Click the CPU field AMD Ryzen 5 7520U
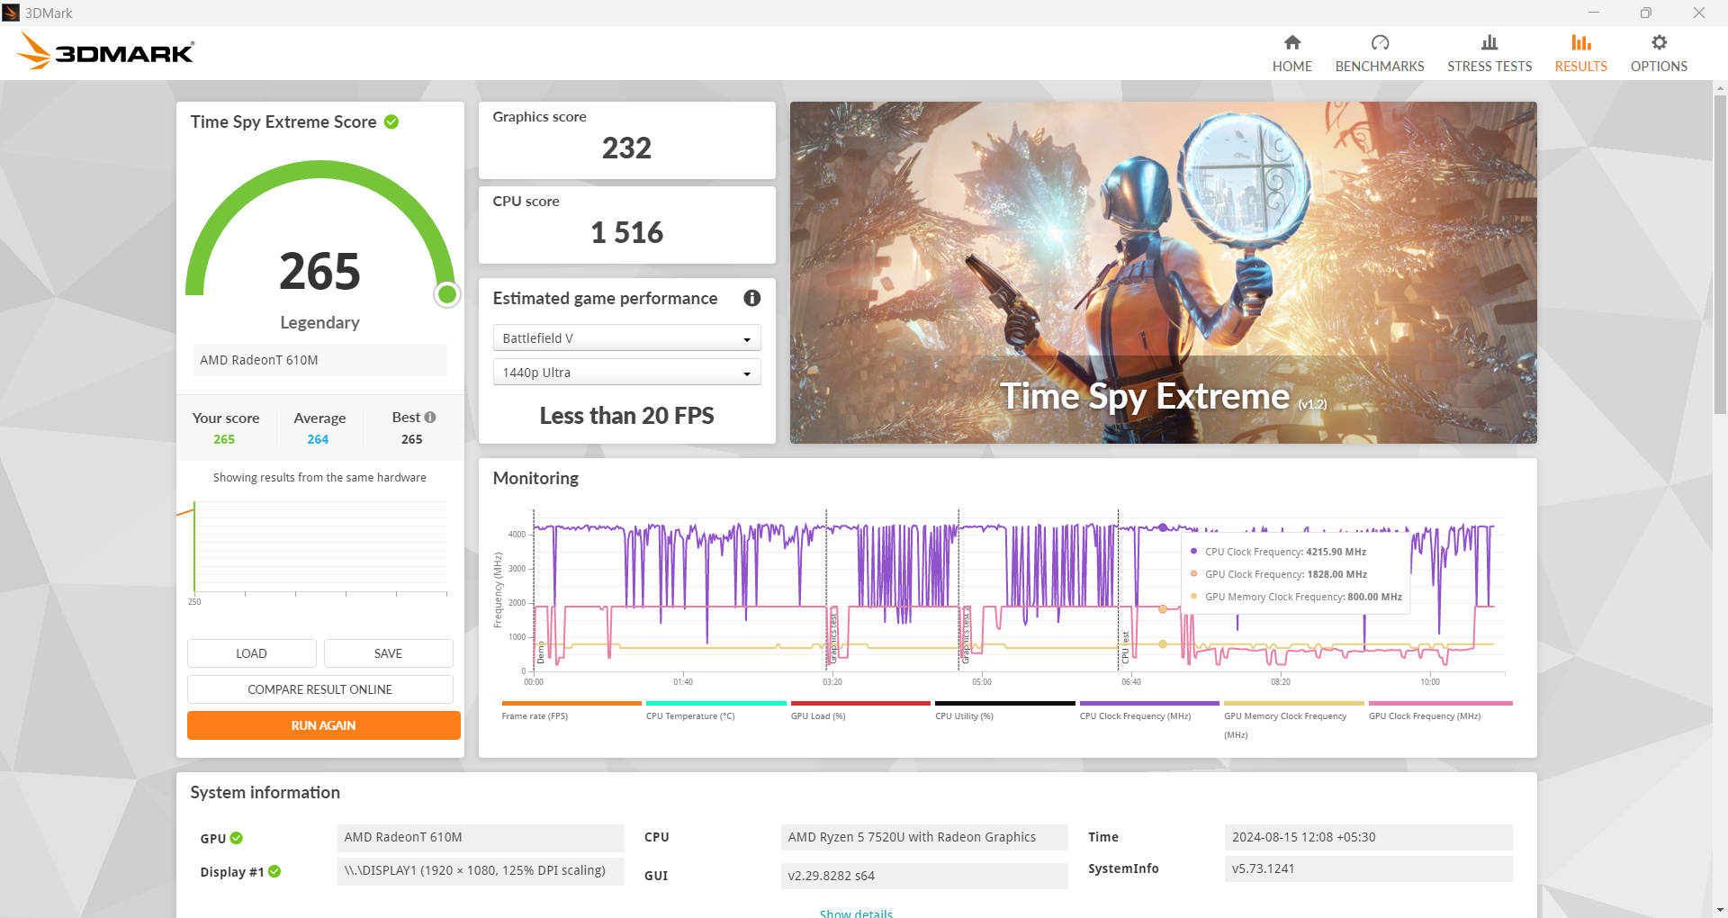The height and width of the screenshot is (918, 1728). tap(924, 837)
